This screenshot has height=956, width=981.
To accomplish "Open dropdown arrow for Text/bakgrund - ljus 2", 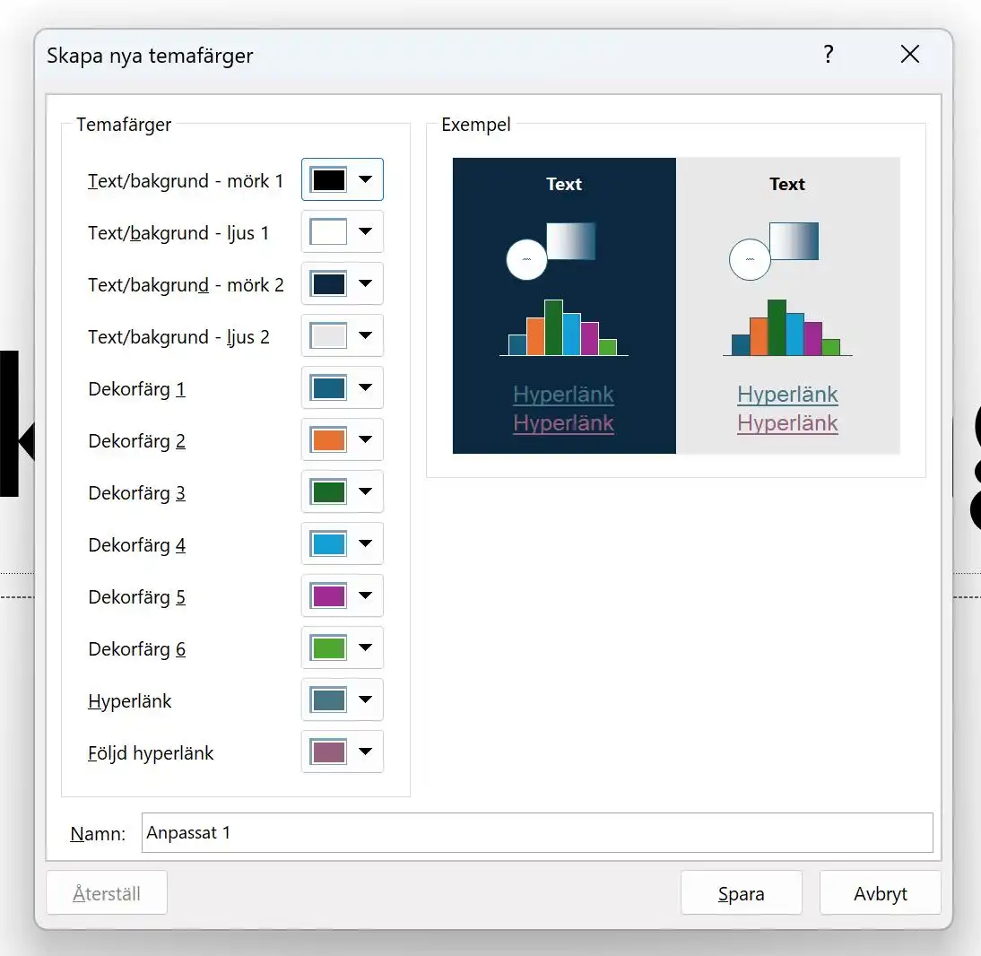I will pyautogui.click(x=365, y=335).
